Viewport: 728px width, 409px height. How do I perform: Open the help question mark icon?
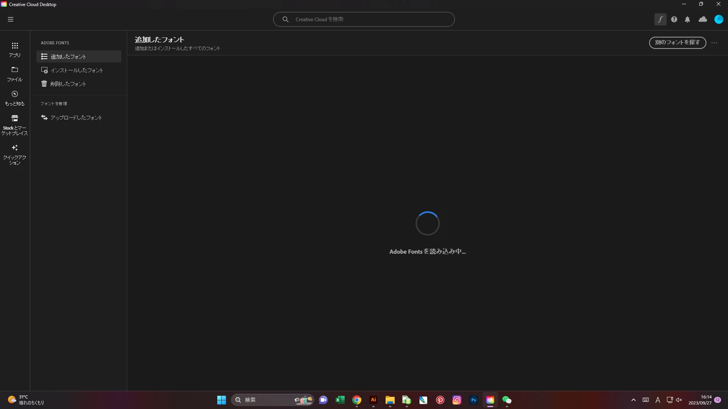pyautogui.click(x=674, y=19)
